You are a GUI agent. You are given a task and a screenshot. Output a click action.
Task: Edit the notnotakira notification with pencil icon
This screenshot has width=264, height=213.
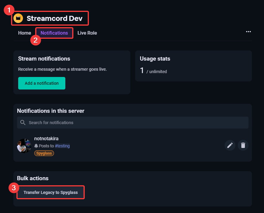(x=230, y=145)
